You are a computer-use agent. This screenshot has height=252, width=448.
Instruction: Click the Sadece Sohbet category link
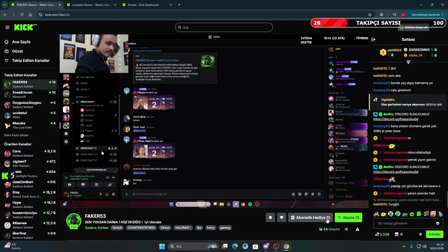tap(97, 228)
